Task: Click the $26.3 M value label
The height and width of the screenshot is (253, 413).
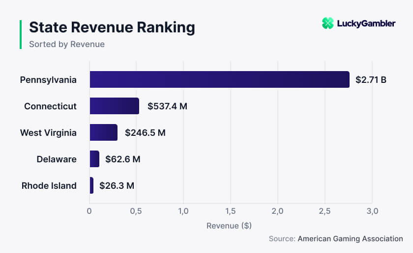Action: click(117, 186)
